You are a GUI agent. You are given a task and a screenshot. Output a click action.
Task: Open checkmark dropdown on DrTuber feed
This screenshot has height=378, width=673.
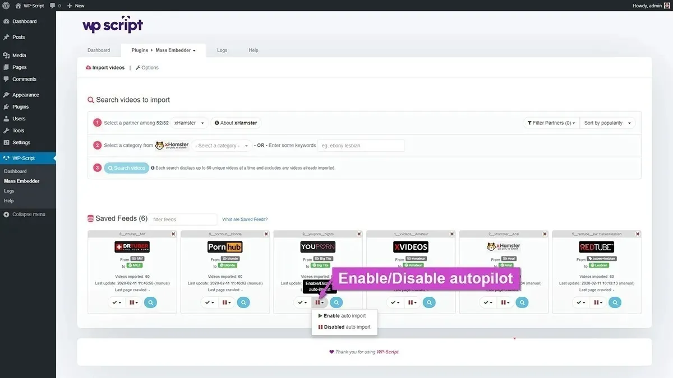[x=116, y=302]
